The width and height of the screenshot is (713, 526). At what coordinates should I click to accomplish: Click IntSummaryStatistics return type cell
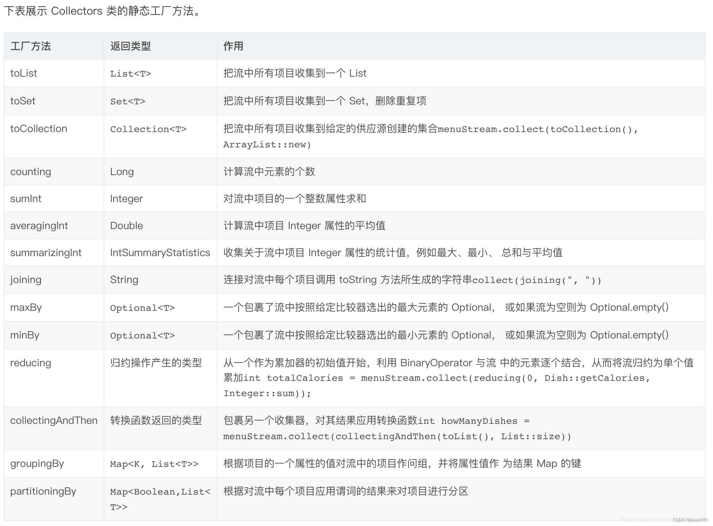(160, 253)
